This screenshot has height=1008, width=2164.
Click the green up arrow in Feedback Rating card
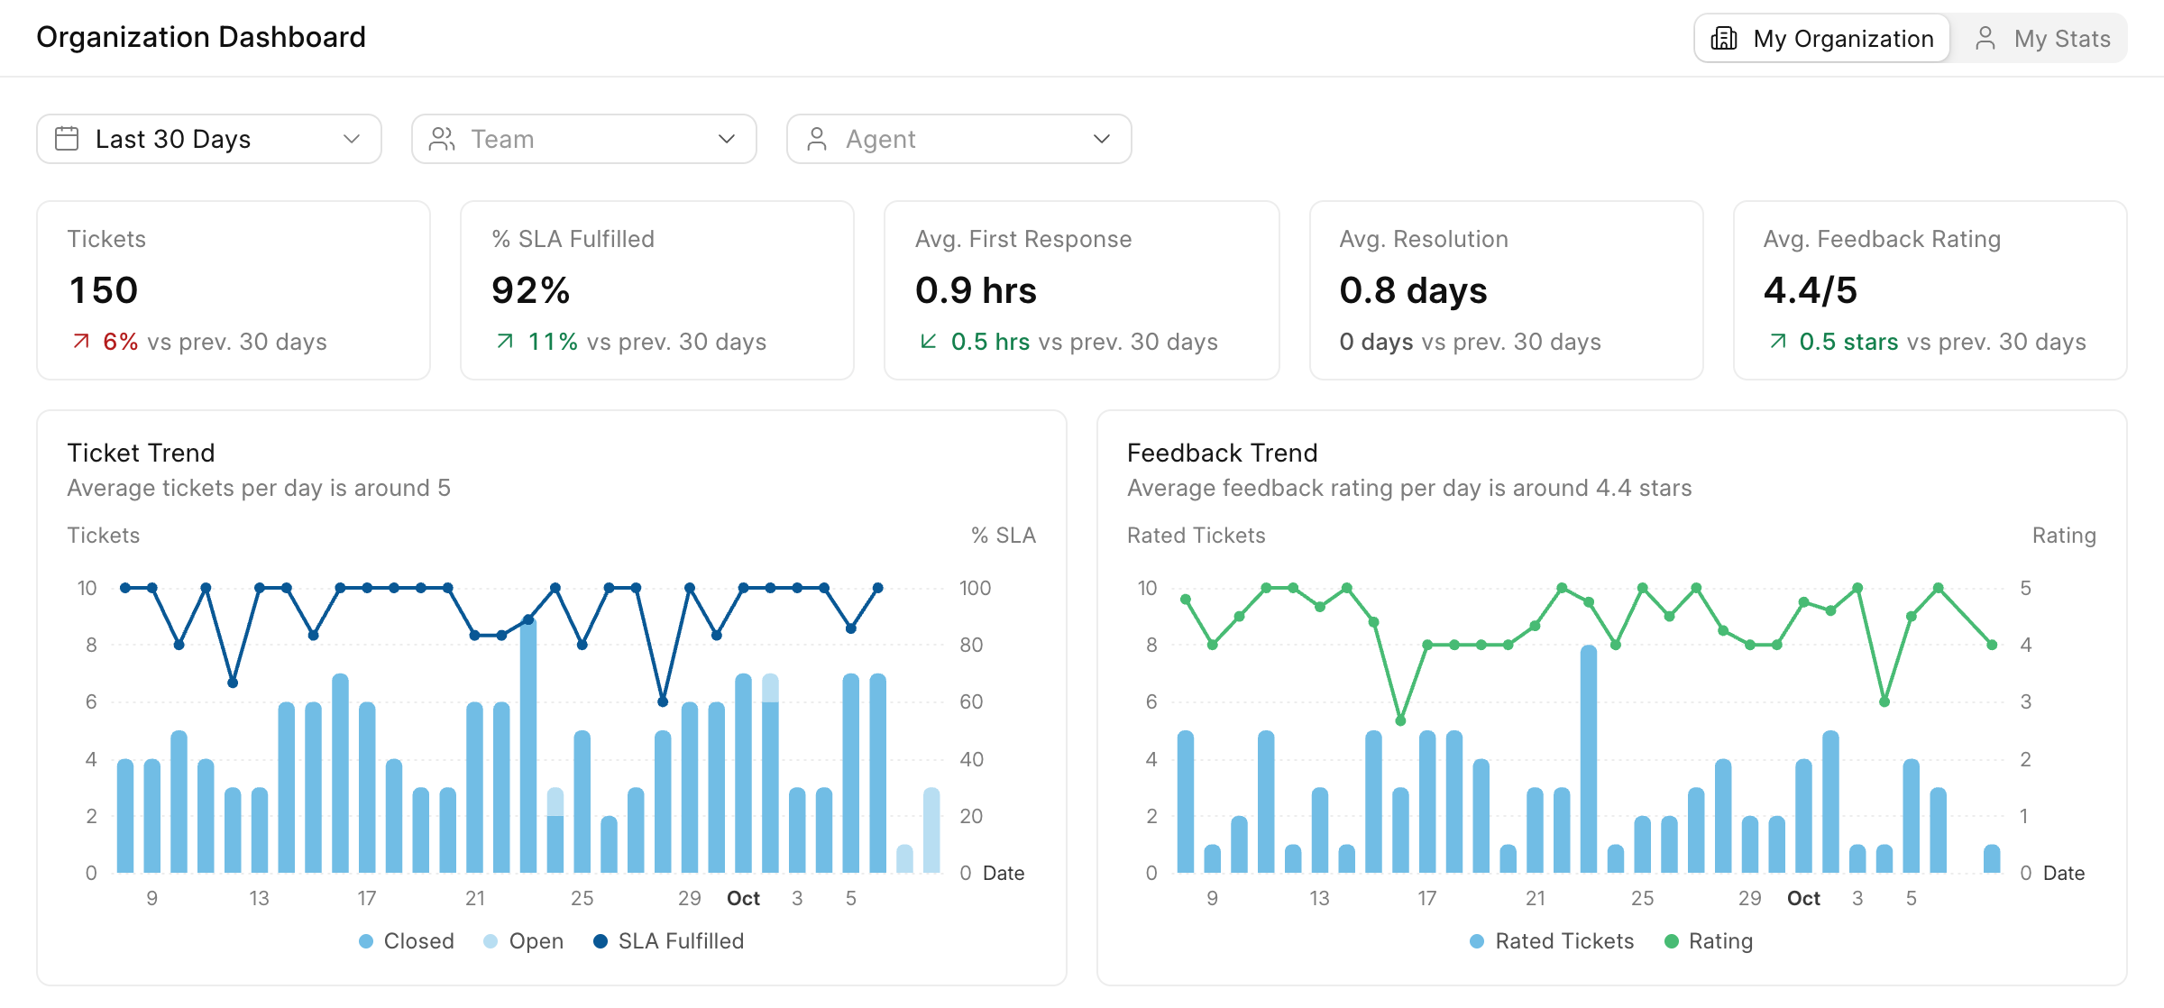coord(1777,341)
